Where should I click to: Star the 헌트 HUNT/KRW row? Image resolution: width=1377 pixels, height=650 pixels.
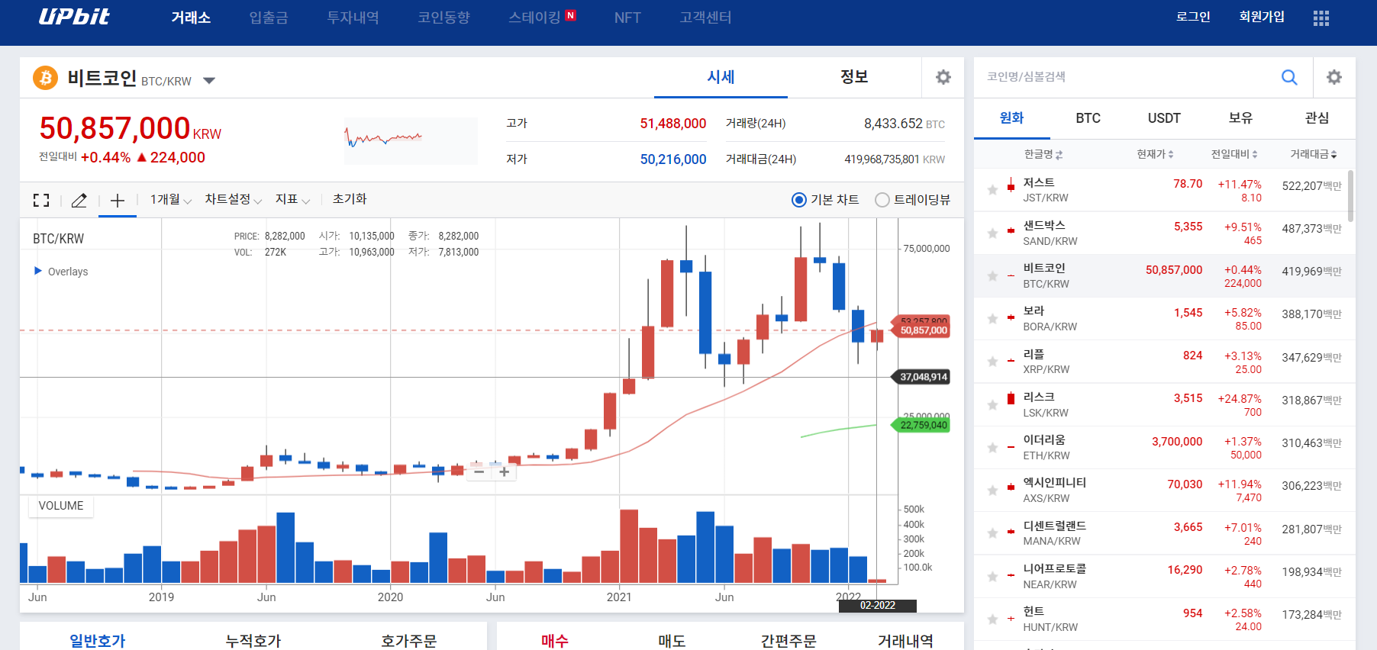click(x=992, y=619)
